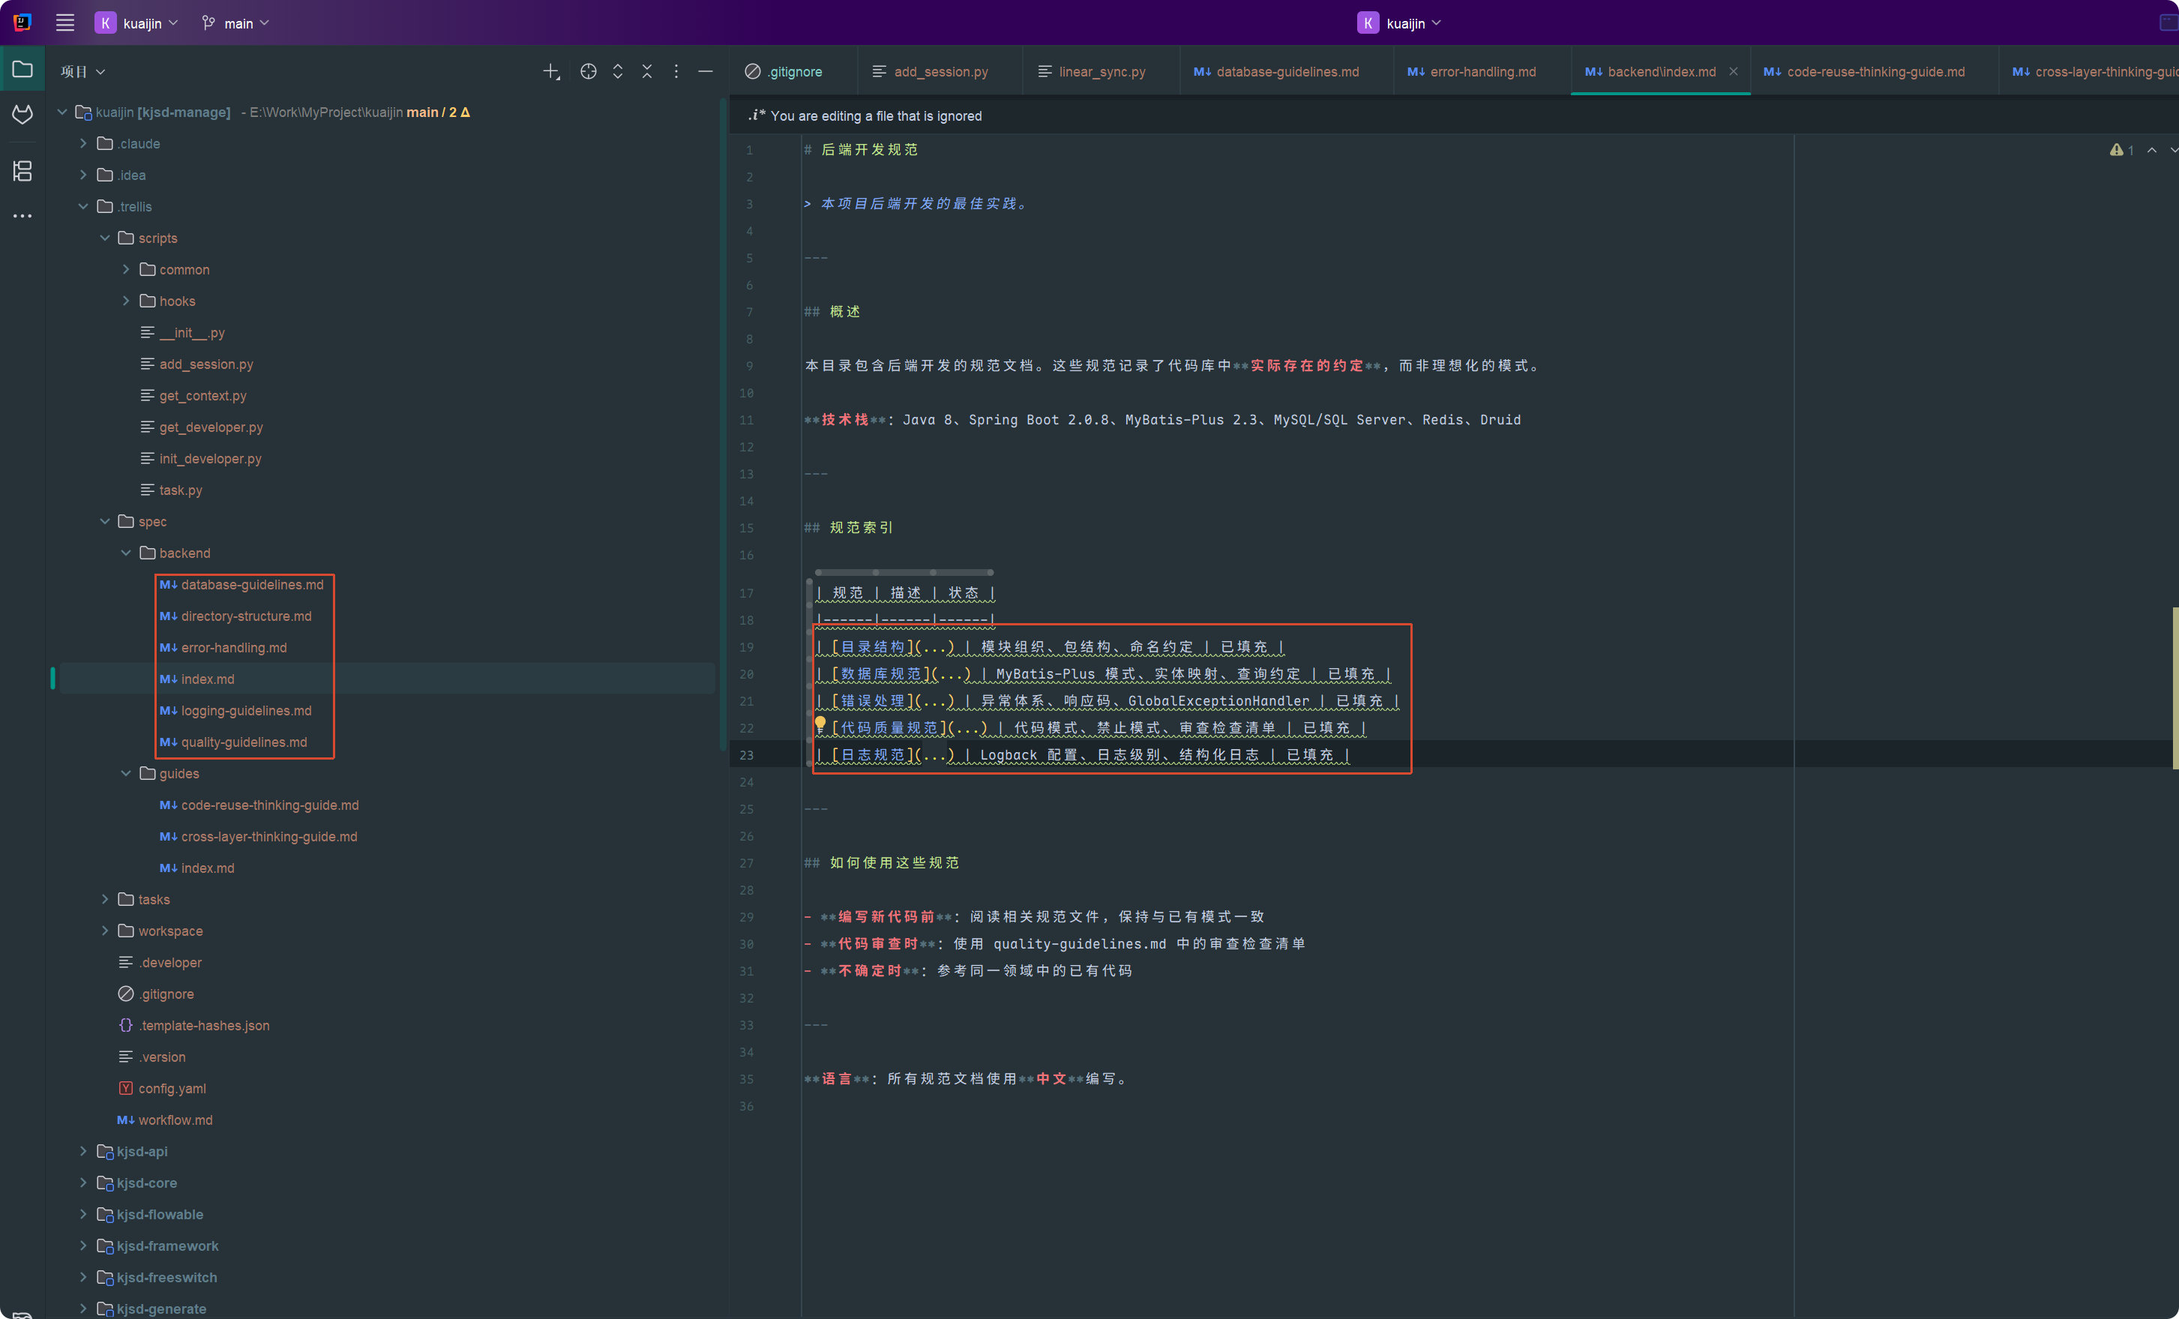Collapse the kuaijin root project node

(x=62, y=112)
